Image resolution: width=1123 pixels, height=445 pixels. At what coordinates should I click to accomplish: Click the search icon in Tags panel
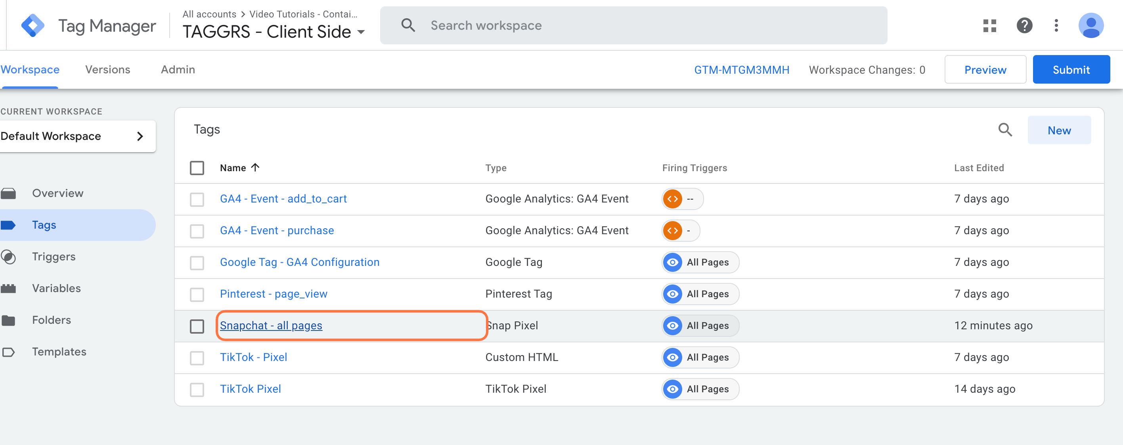coord(1005,130)
